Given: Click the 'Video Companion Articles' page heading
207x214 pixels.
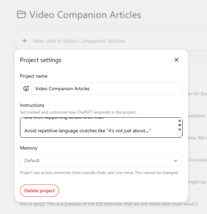Looking at the screenshot, I should tap(85, 15).
